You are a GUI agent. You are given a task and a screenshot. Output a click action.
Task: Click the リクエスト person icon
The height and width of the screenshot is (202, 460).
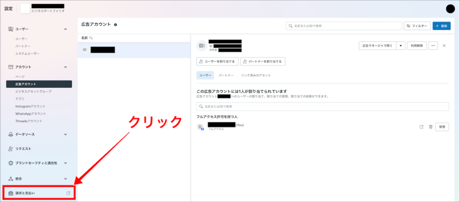pyautogui.click(x=11, y=149)
